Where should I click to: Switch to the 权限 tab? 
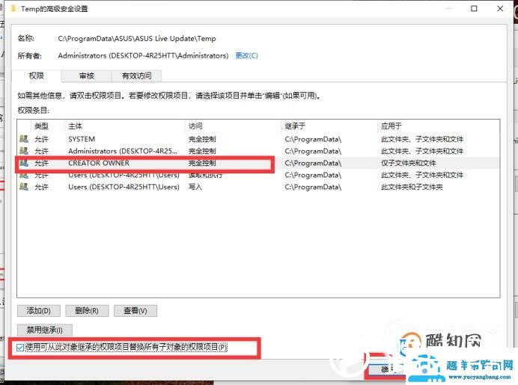(36, 76)
